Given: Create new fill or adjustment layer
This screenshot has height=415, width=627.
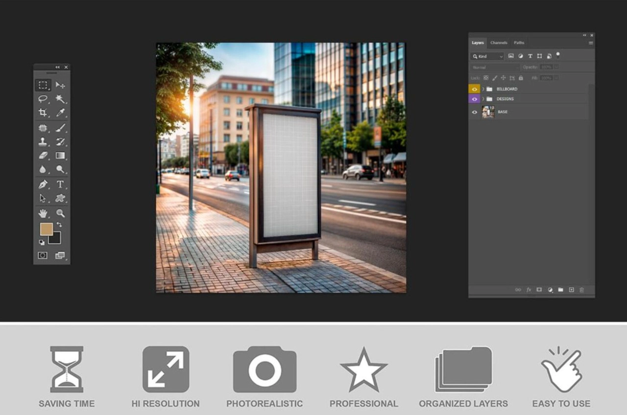Looking at the screenshot, I should tap(550, 290).
